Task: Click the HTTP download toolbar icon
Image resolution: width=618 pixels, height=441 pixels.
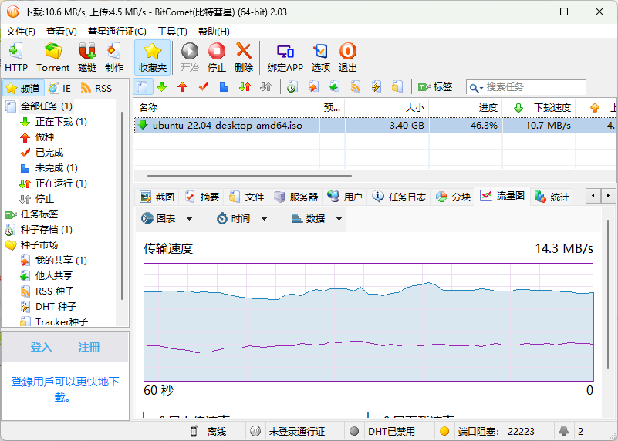Action: point(16,58)
